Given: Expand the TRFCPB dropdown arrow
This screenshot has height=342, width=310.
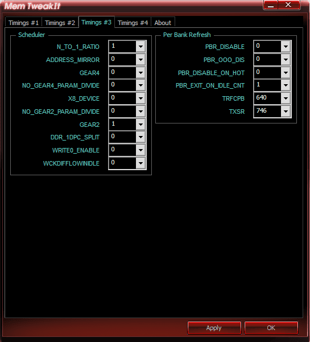Looking at the screenshot, I should (x=286, y=98).
